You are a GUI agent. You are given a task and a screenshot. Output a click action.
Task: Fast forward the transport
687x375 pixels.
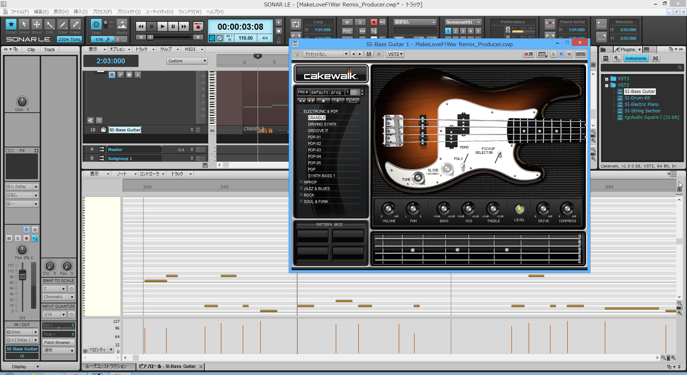[184, 26]
